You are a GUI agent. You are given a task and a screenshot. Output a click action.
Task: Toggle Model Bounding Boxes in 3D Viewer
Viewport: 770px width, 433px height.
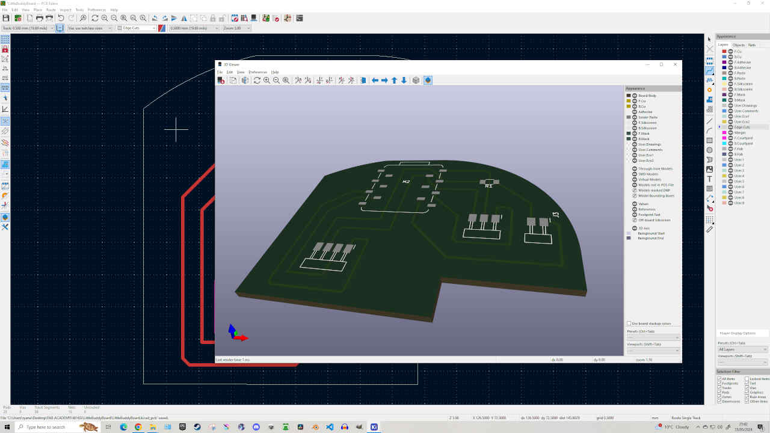click(635, 195)
